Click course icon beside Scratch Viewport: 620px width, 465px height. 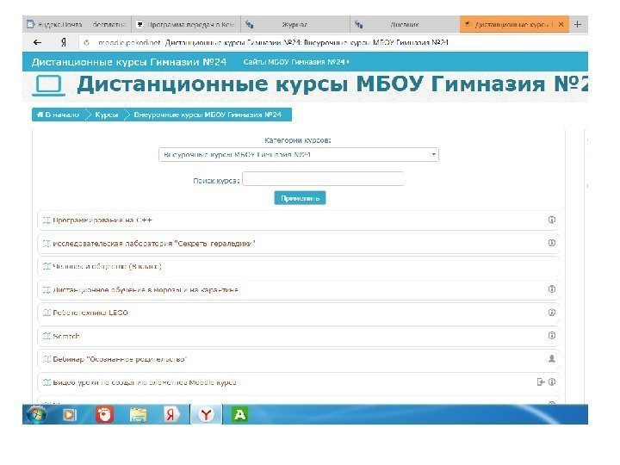tap(46, 336)
